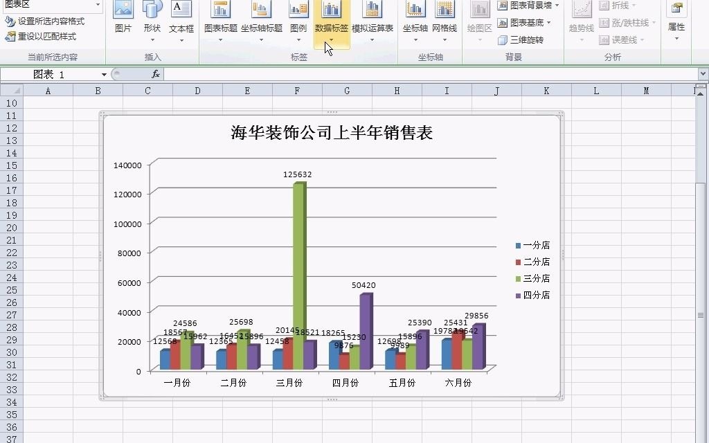The height and width of the screenshot is (443, 709).
Task: Select column B by its header
Action: (98, 90)
